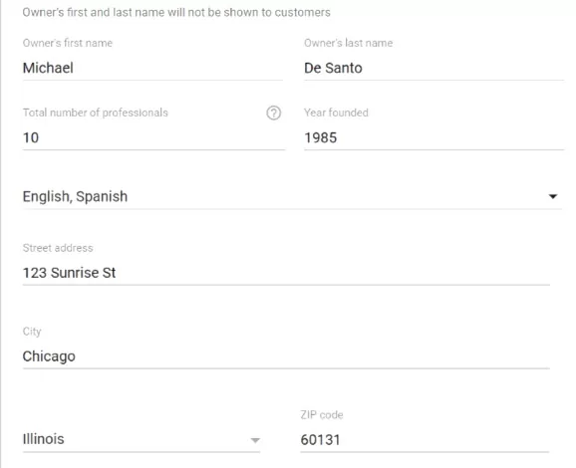
Task: Click the city field containing Chicago
Action: [x=286, y=356]
